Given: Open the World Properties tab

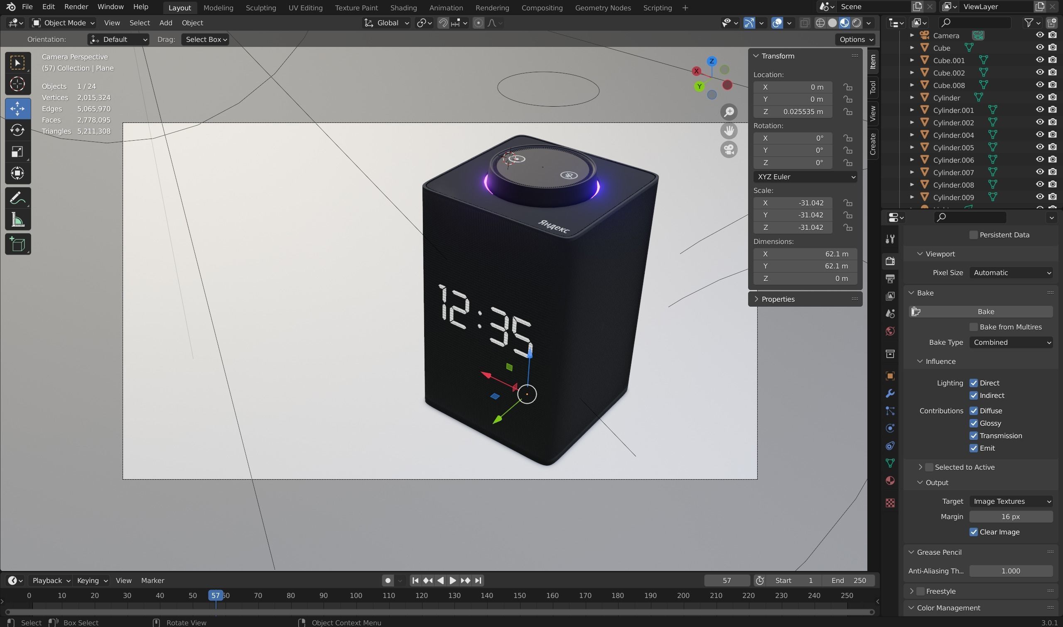Looking at the screenshot, I should coord(890,331).
